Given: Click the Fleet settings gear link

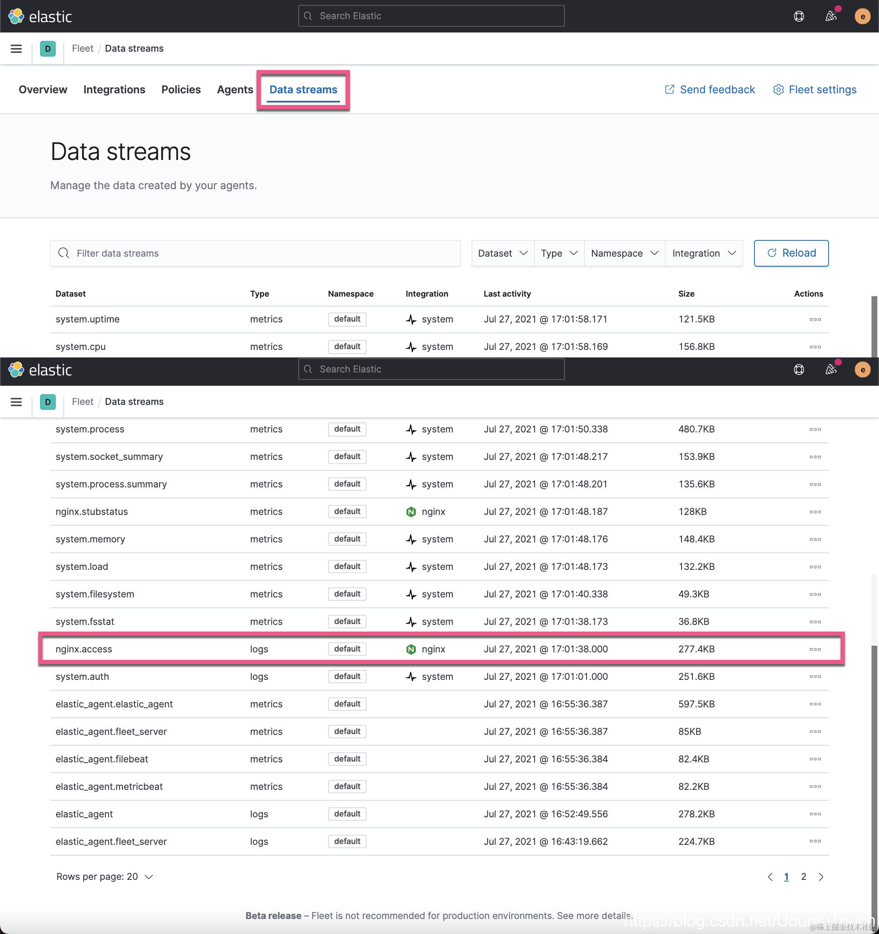Looking at the screenshot, I should [x=814, y=90].
